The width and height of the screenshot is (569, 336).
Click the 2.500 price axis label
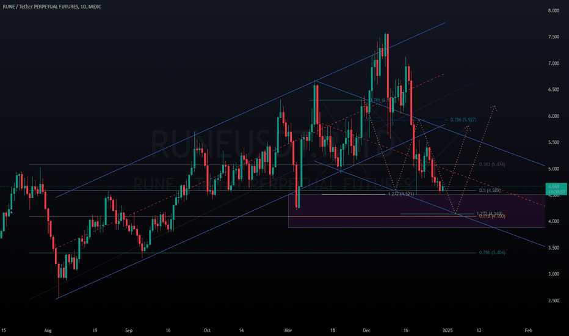553,301
